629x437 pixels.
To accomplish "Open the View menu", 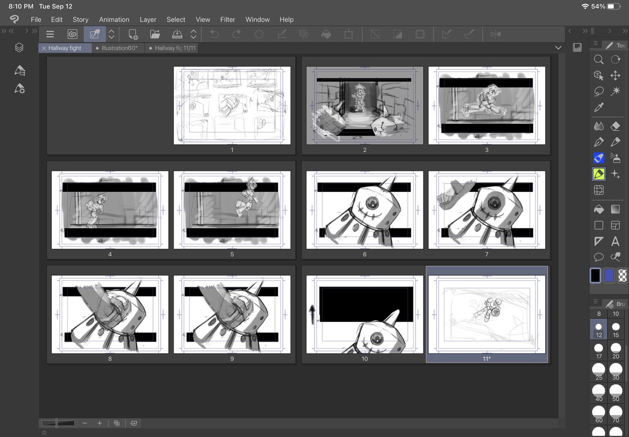I will coord(203,19).
